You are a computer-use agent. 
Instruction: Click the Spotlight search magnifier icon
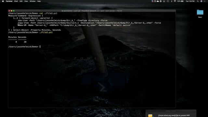coord(198,1)
